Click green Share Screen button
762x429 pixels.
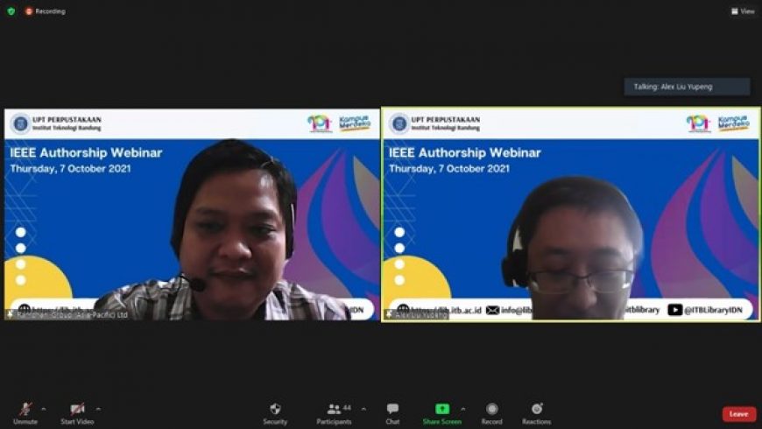pyautogui.click(x=442, y=413)
